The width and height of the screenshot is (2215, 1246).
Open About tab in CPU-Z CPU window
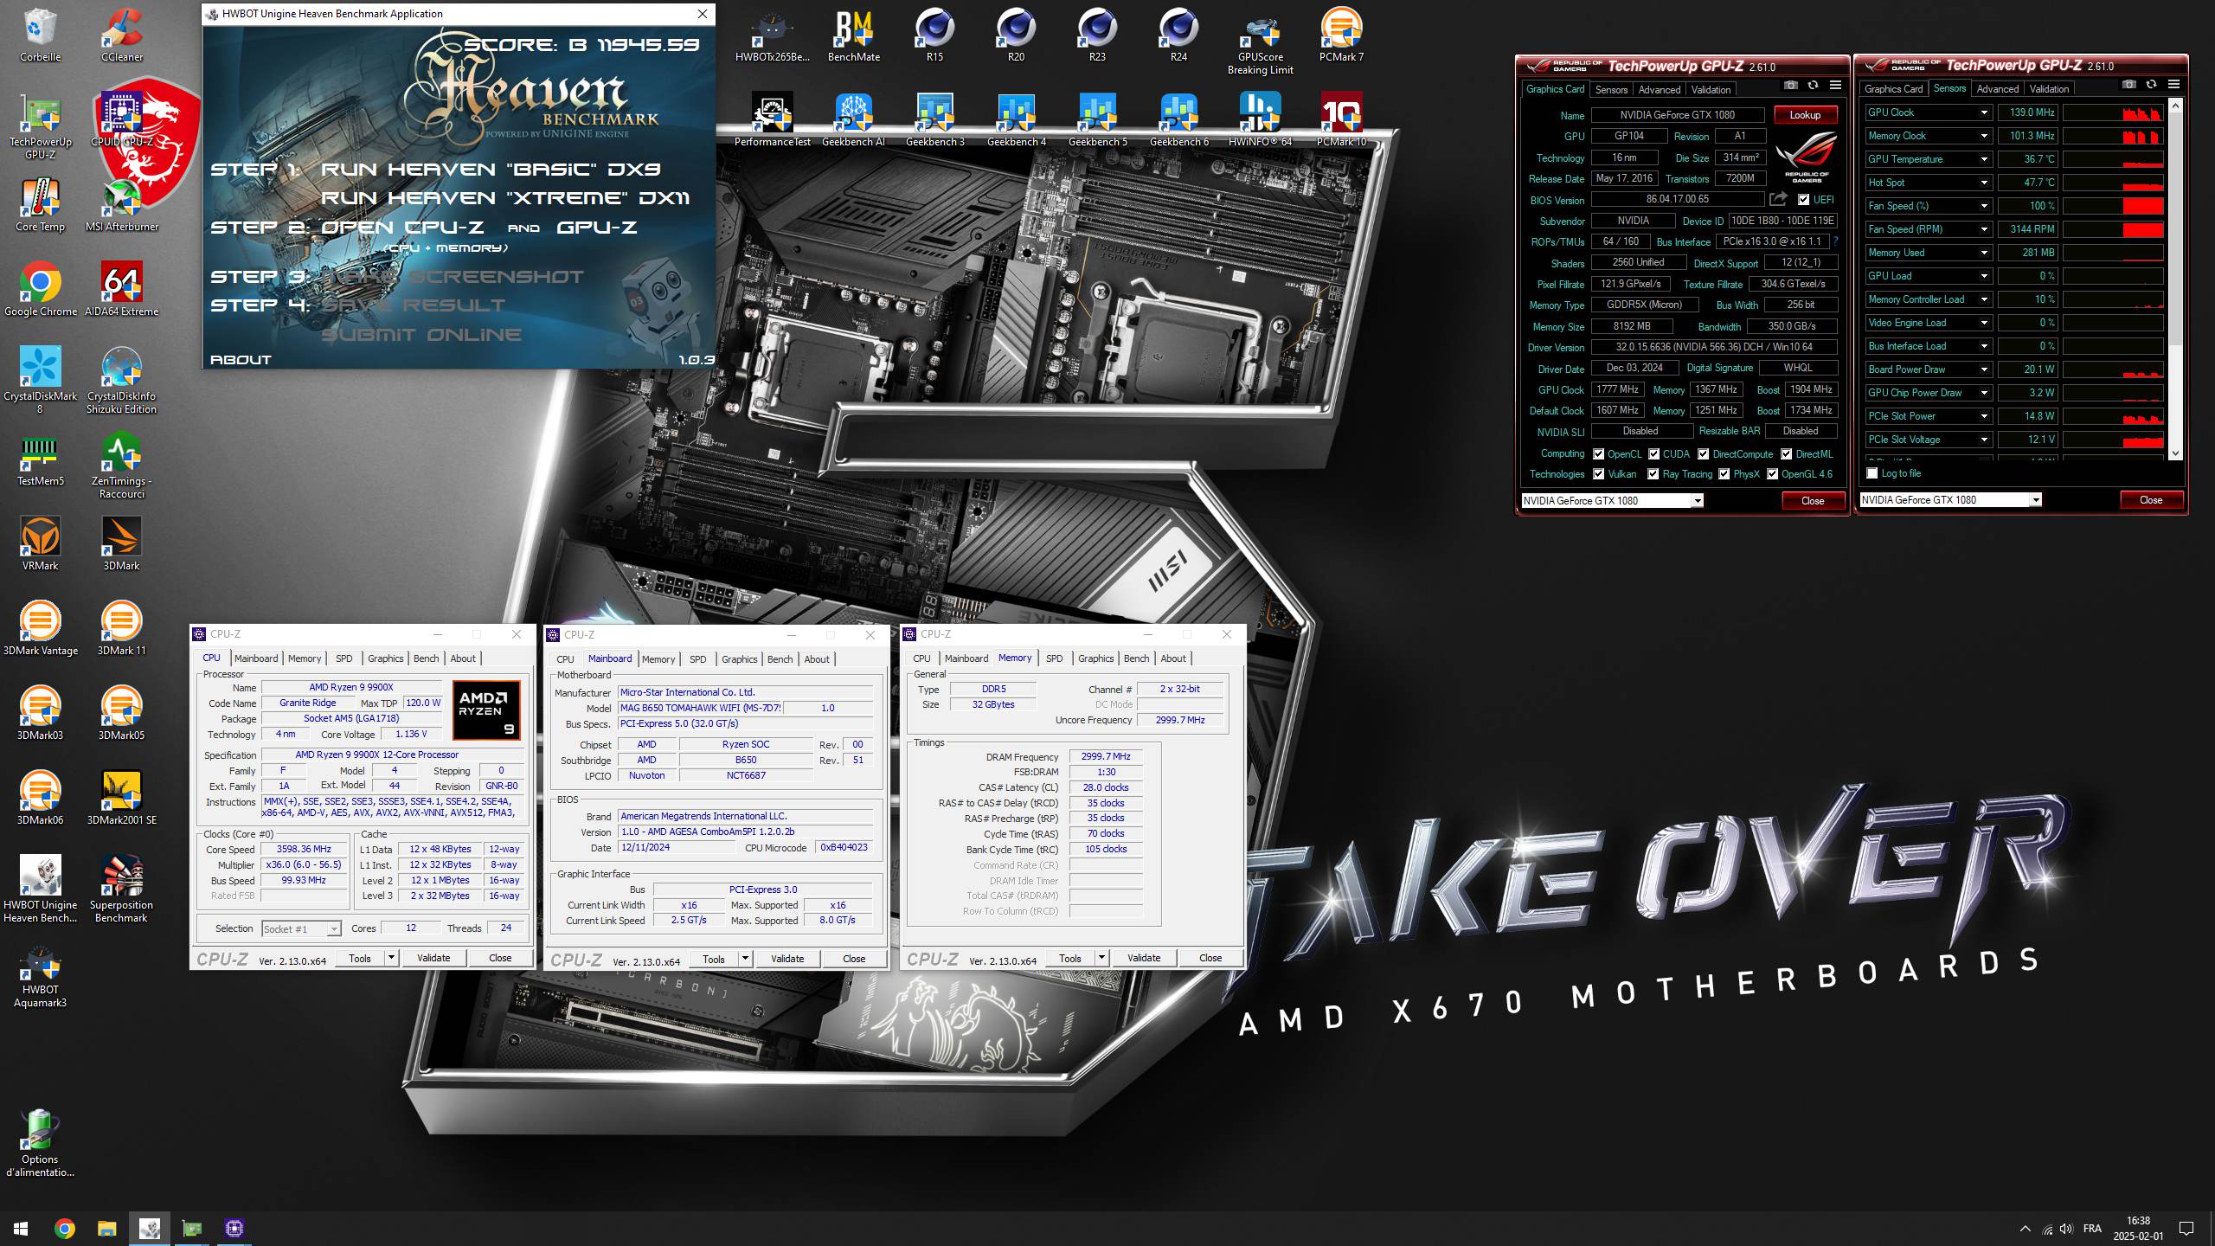pos(463,658)
